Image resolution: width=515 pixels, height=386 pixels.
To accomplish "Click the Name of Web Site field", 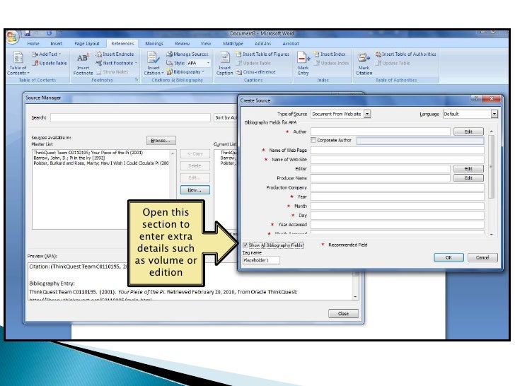I will coord(398,160).
